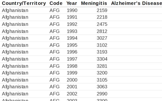The height and width of the screenshot is (101, 162).
Task: Click the Meningitis value 3105
Action: [102, 80]
